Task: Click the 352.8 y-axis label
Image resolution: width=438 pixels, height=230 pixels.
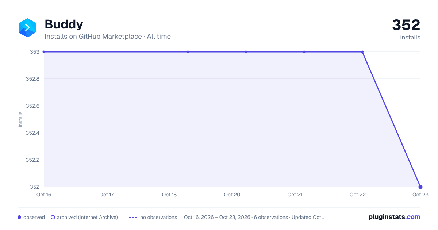Action: [x=33, y=79]
